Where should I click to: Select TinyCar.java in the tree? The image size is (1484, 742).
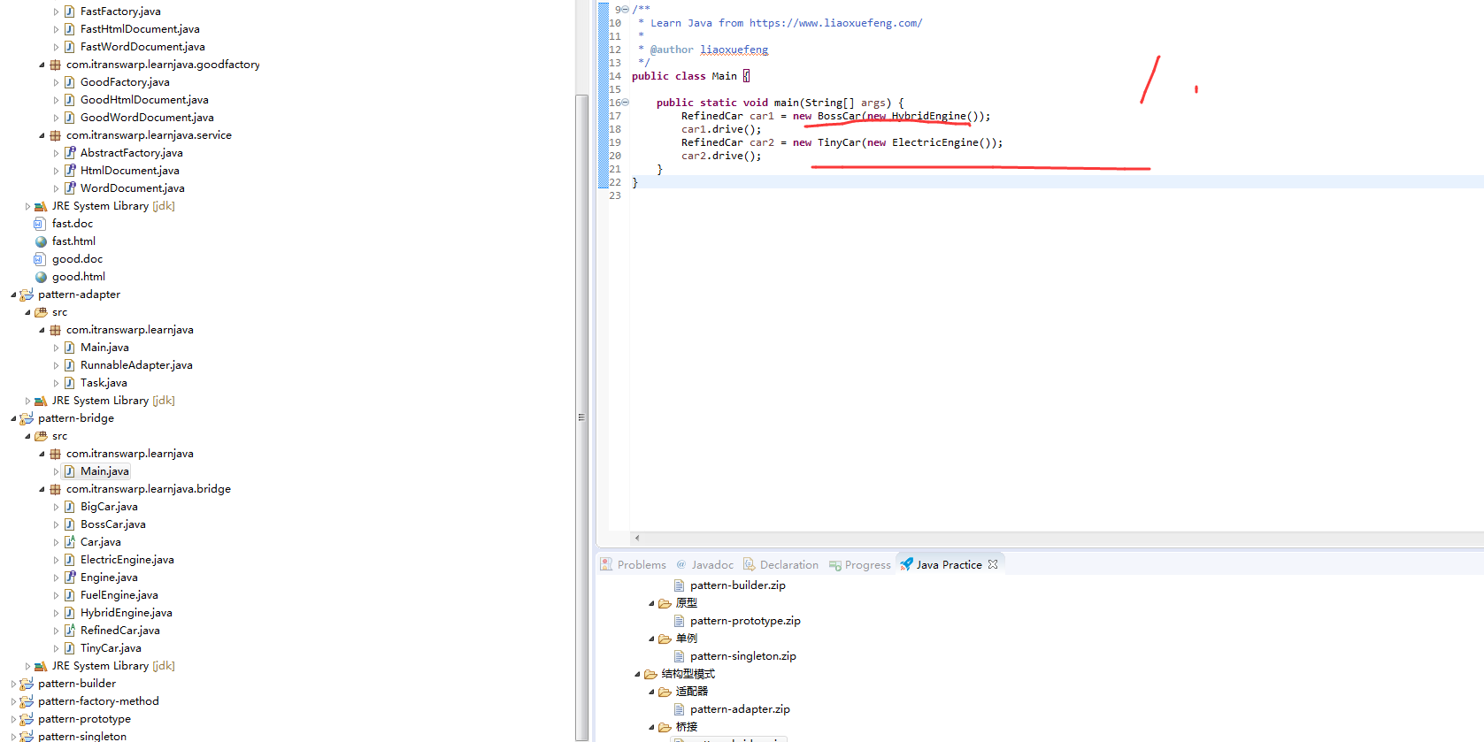(111, 648)
